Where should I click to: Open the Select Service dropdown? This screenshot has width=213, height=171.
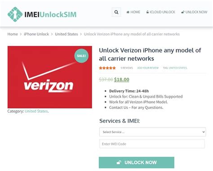coord(152,132)
